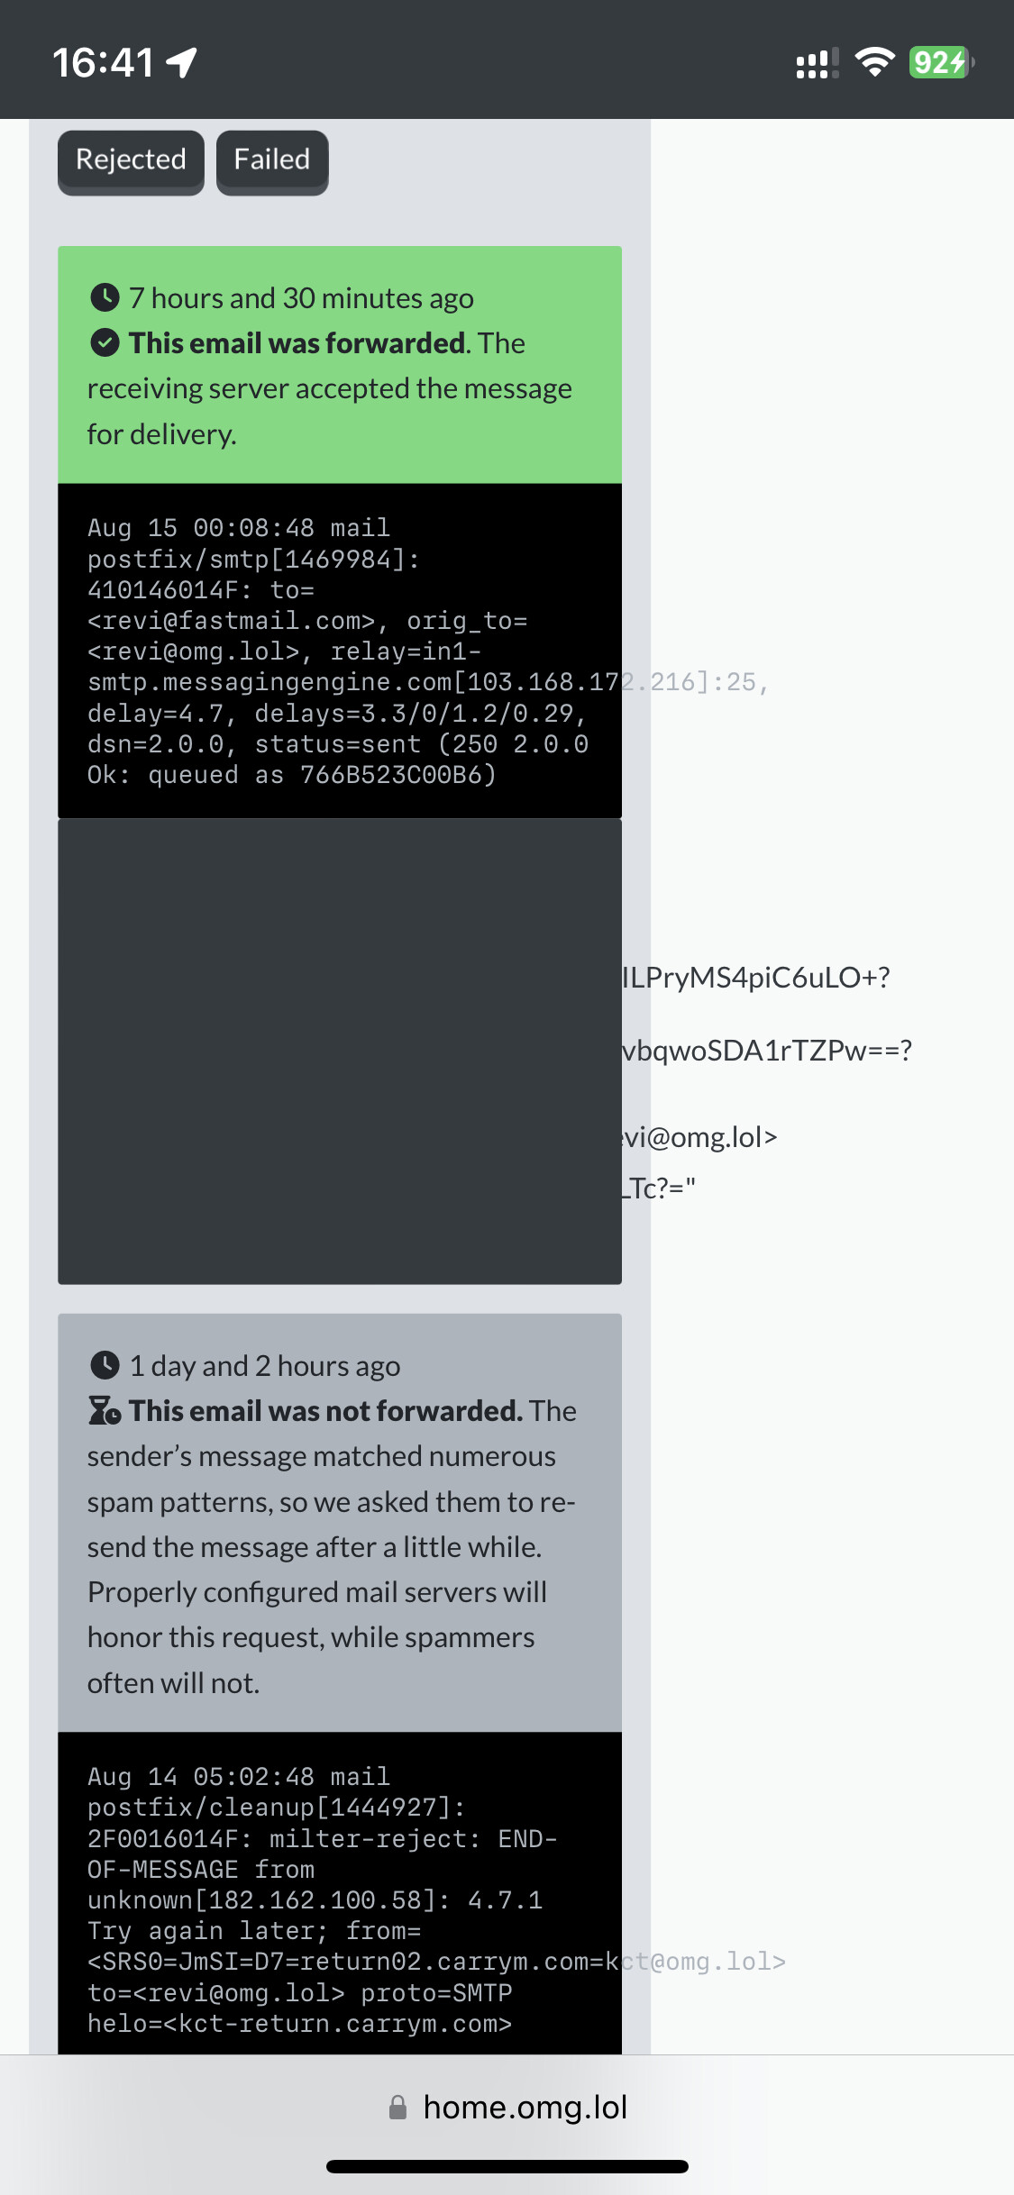Tap the location arrow status icon
The width and height of the screenshot is (1014, 2195).
point(182,62)
